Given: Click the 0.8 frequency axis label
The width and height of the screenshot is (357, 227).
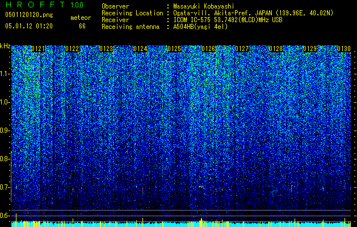Looking at the screenshot, I should pyautogui.click(x=5, y=159).
